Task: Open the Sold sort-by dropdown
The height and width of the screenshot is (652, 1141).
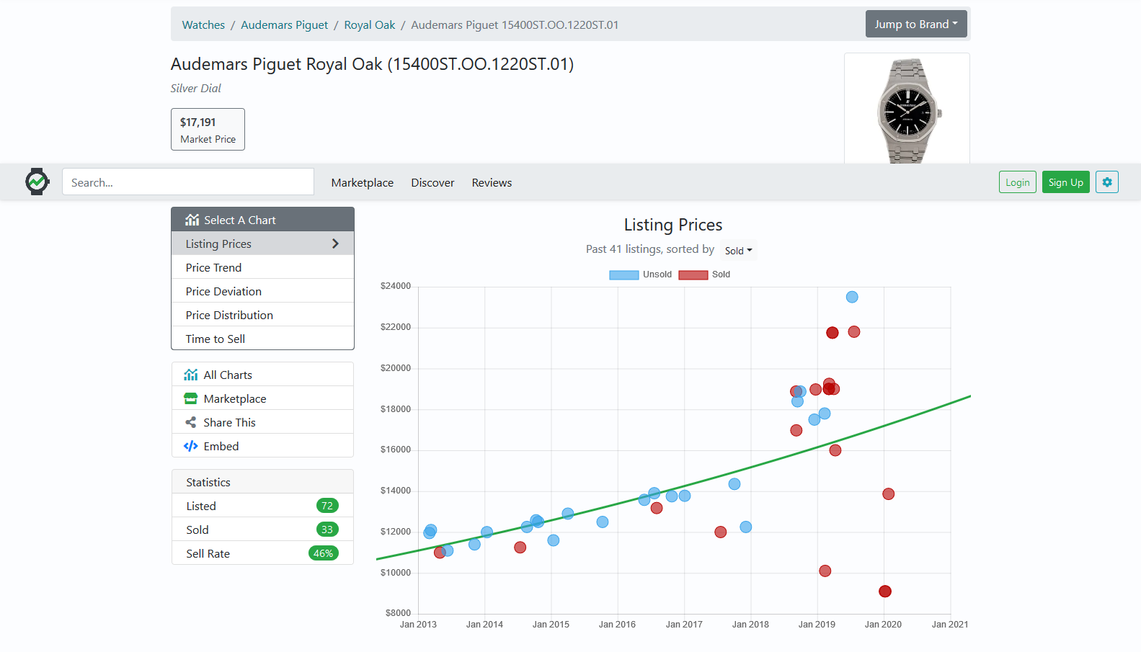Action: pos(738,251)
